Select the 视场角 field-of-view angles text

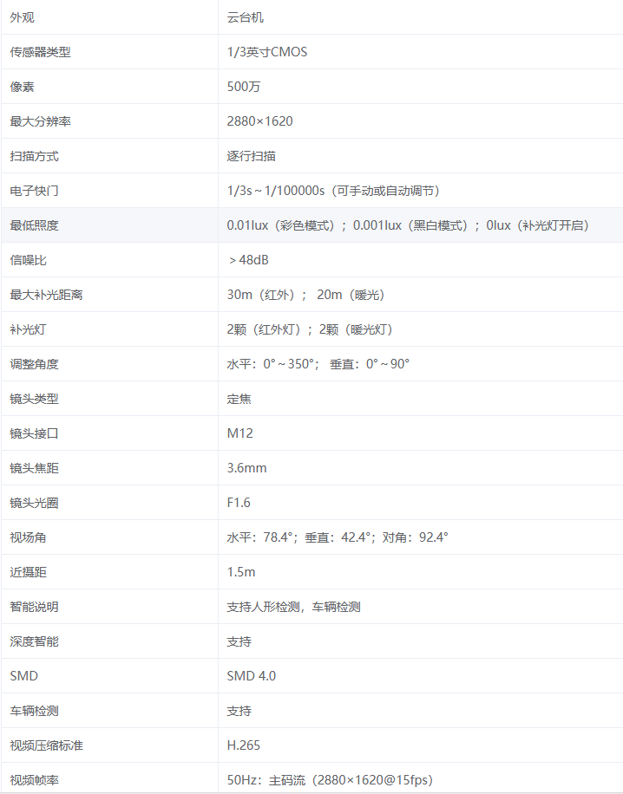(x=338, y=537)
